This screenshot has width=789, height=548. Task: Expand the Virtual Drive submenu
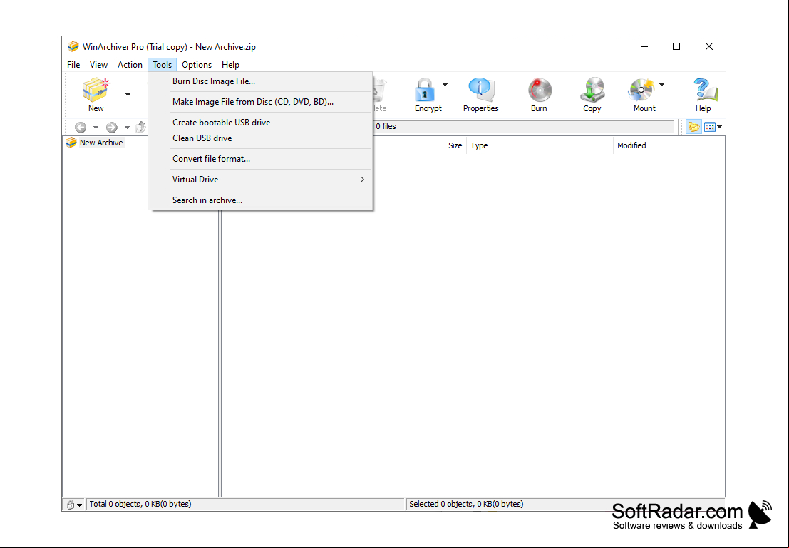261,179
